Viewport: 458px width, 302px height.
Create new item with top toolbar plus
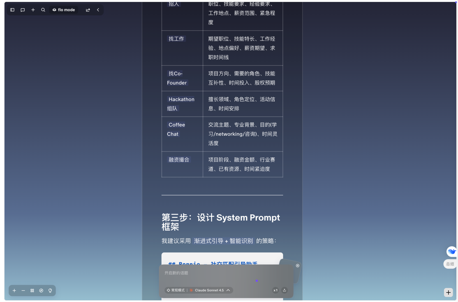33,10
